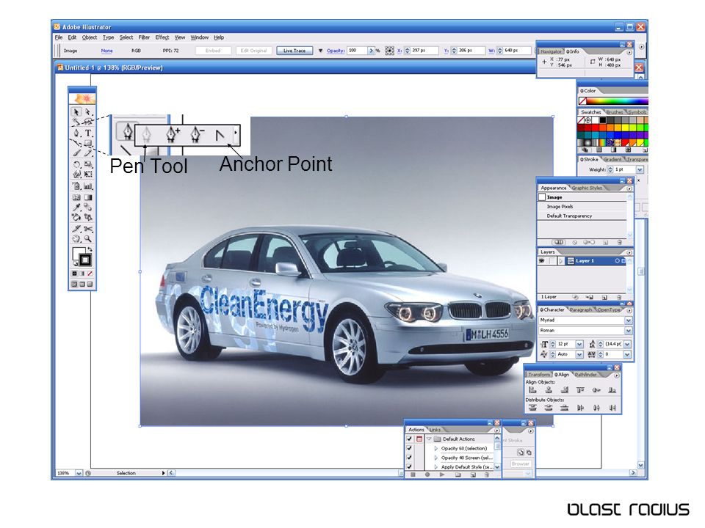This screenshot has width=705, height=528.
Task: Click the Opacity link in control bar
Action: pyautogui.click(x=335, y=51)
